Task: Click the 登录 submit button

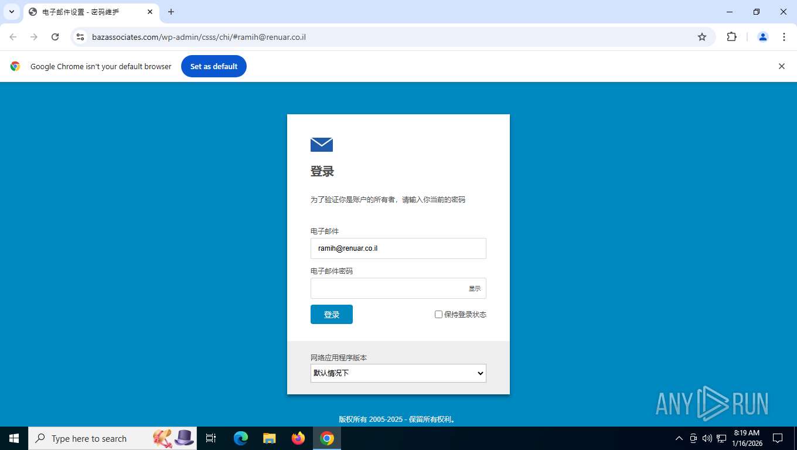Action: (332, 314)
